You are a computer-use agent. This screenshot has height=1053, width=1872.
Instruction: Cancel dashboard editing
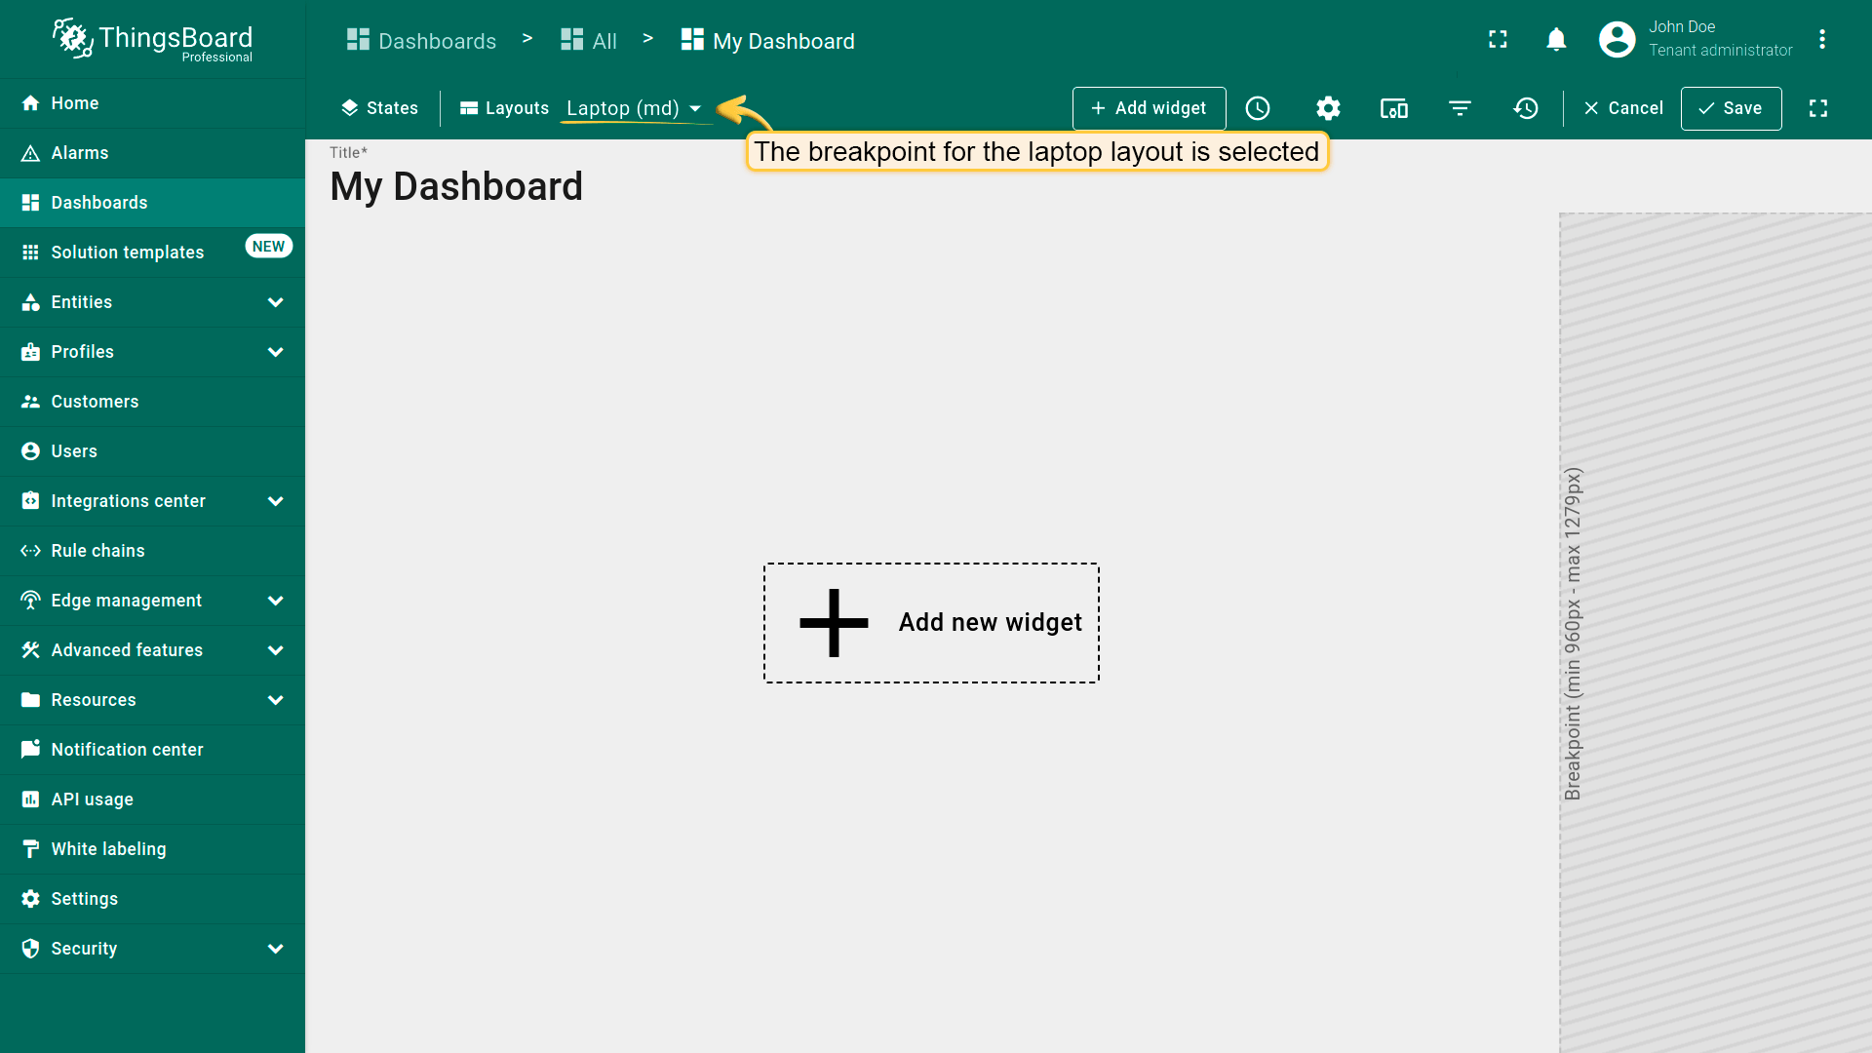tap(1623, 108)
